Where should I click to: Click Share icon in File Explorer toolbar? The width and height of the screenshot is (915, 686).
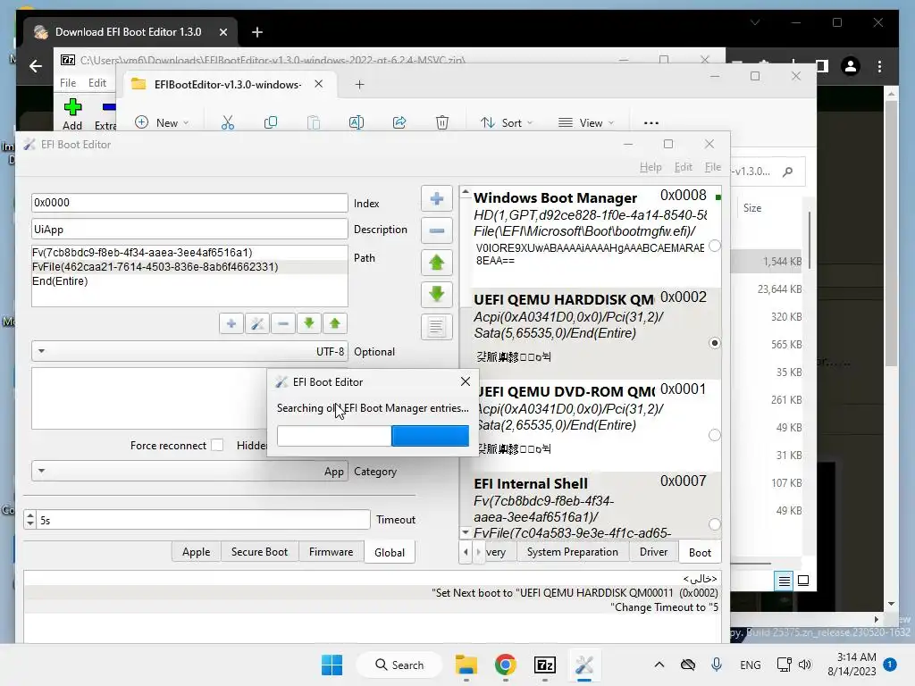click(399, 122)
